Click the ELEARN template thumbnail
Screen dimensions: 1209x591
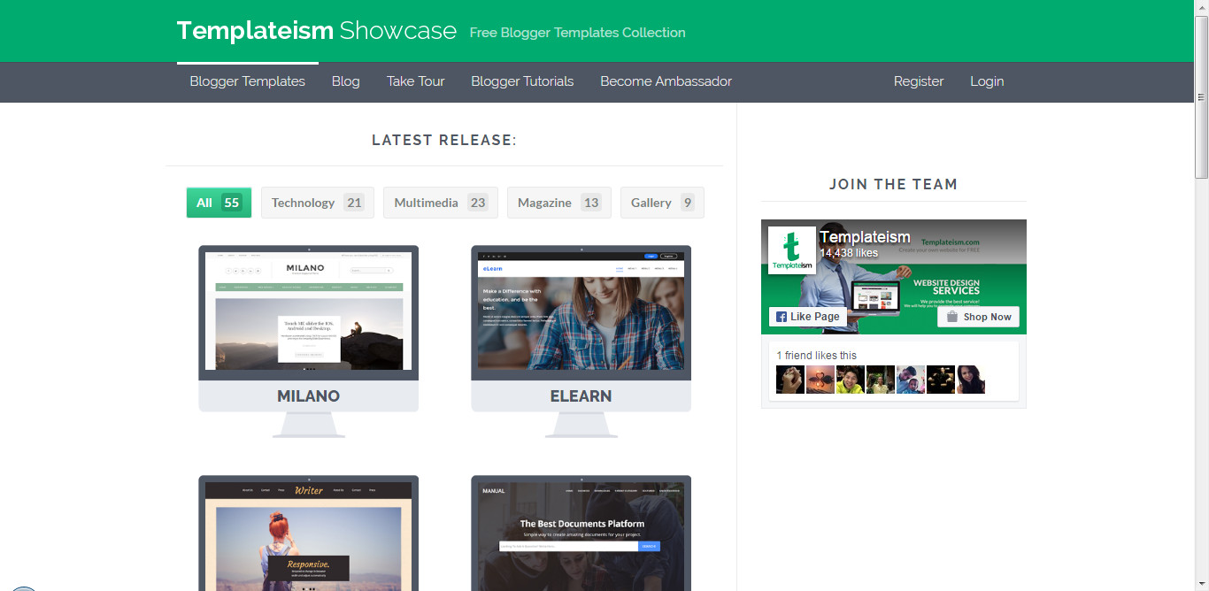[581, 311]
